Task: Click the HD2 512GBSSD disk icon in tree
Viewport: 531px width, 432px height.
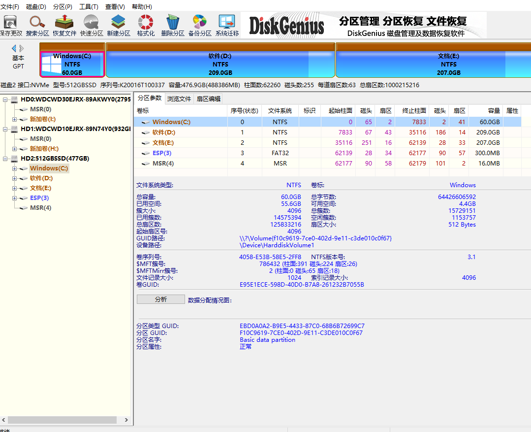Action: pos(15,158)
